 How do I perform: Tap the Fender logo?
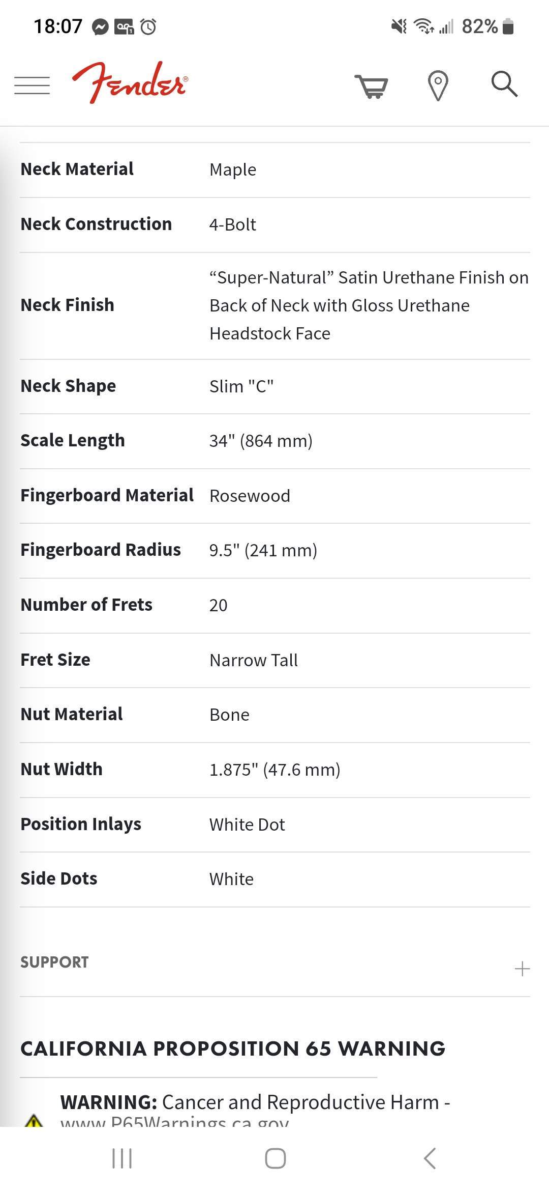point(130,82)
